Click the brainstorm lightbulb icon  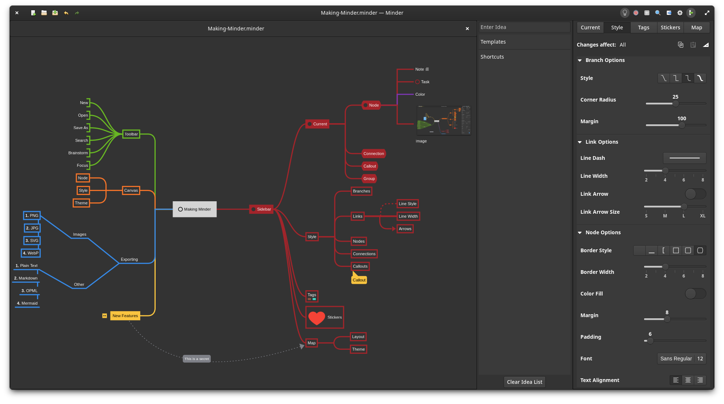click(625, 13)
